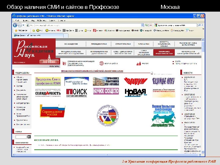220x165 pixels.
Task: Open the Солидарность newspaper banner
Action: 48,93
